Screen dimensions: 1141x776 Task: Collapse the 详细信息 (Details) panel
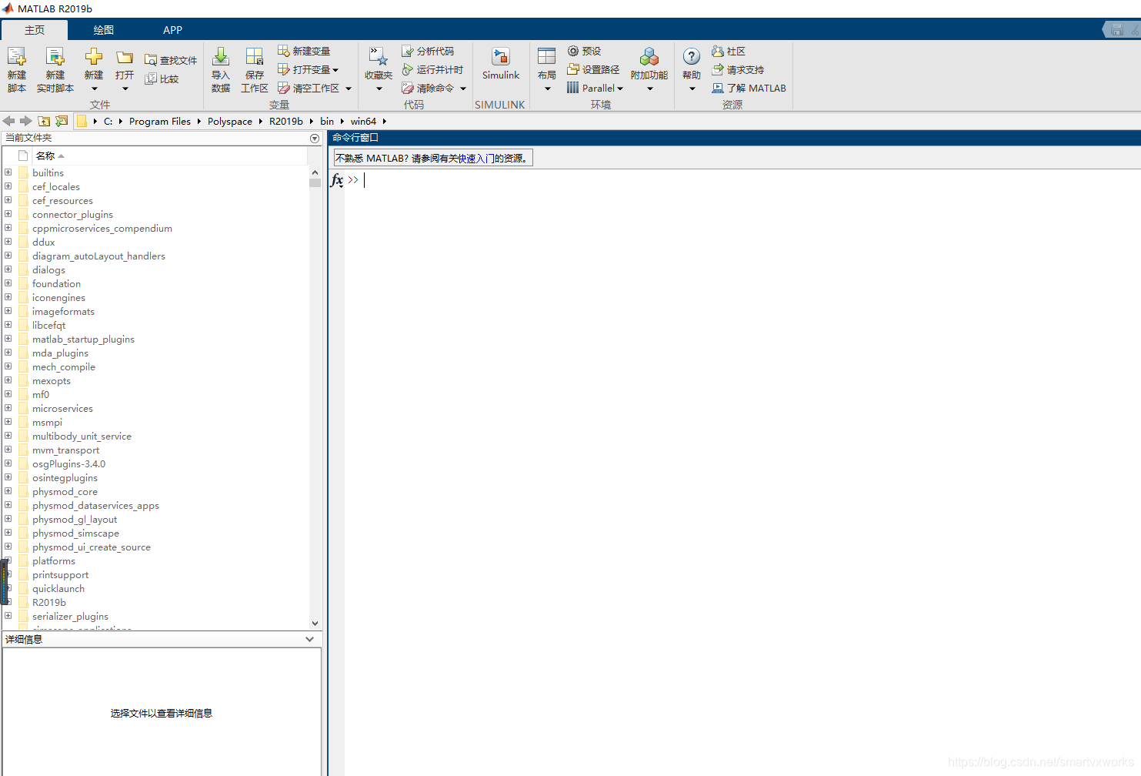pos(309,639)
